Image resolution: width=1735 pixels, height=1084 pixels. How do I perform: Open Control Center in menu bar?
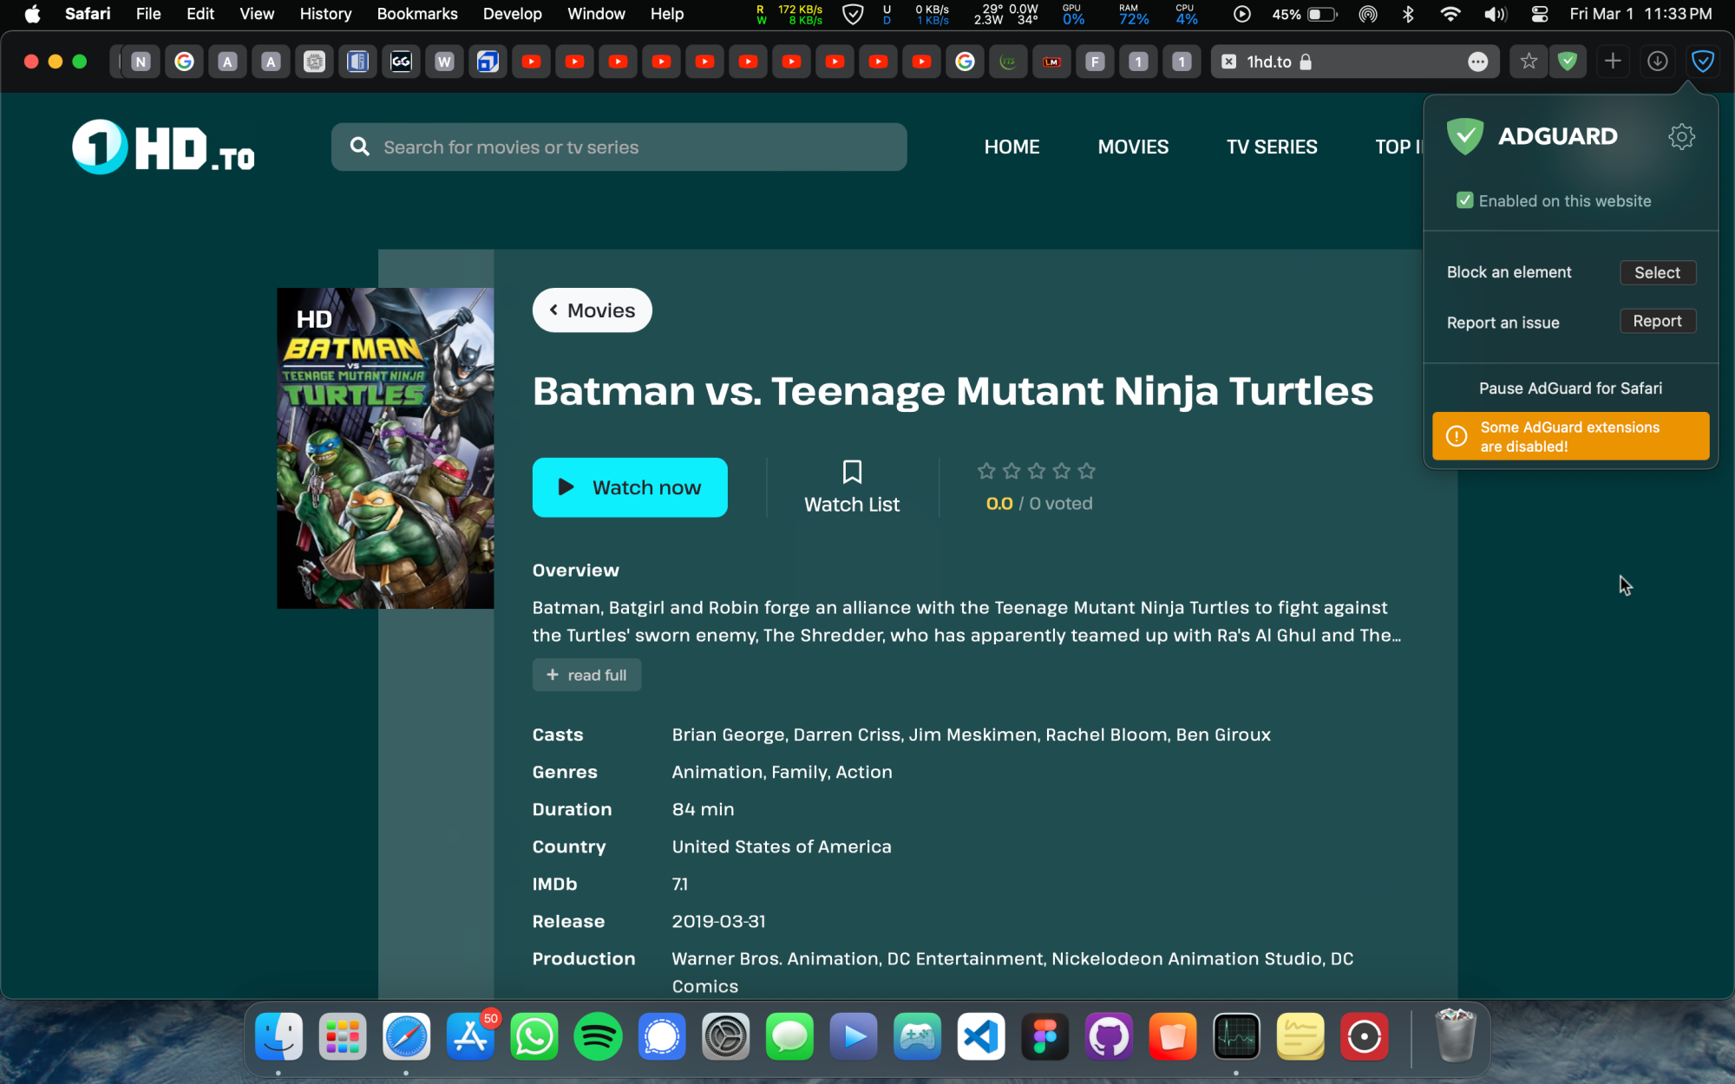1540,14
